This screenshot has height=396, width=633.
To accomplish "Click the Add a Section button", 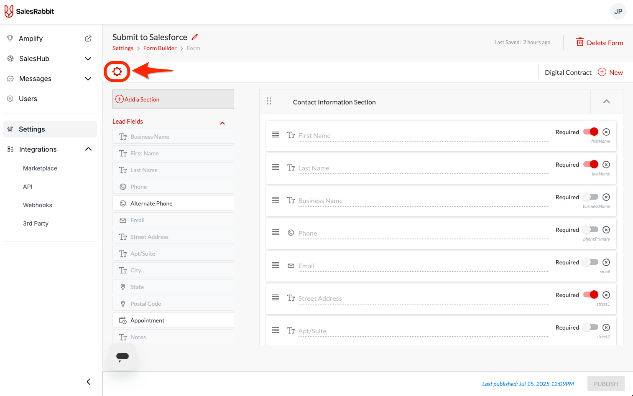I will 173,99.
